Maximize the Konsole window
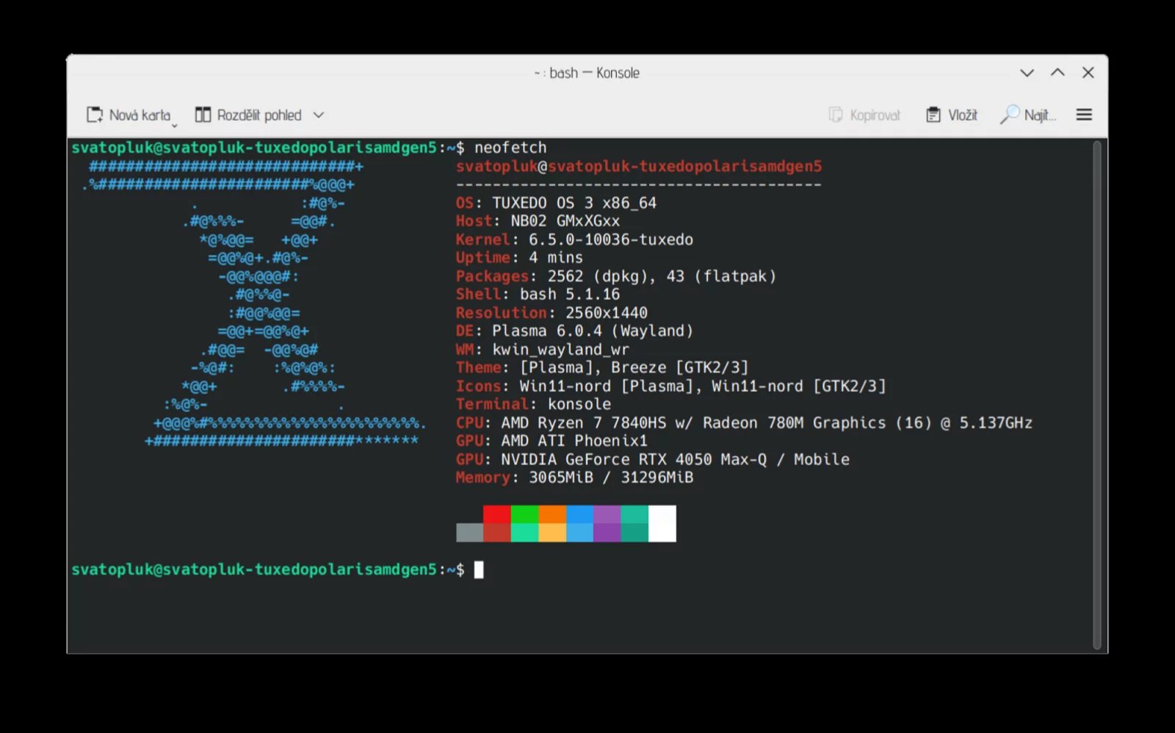The height and width of the screenshot is (733, 1175). point(1057,73)
